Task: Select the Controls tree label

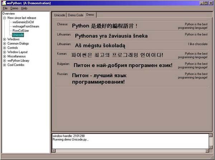Action: pyautogui.click(x=13, y=48)
